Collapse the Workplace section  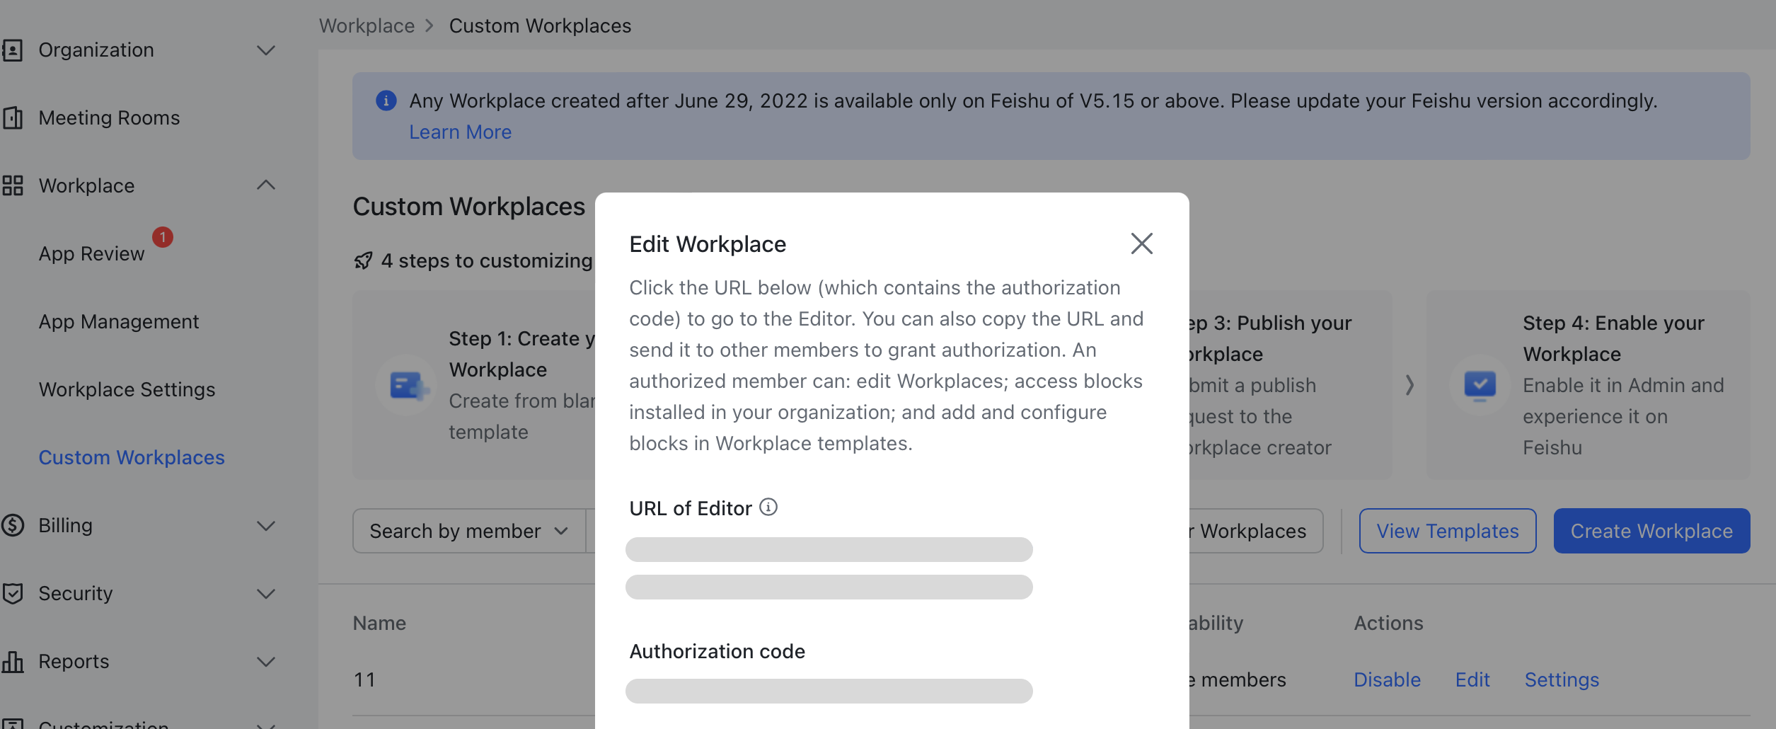(x=265, y=185)
